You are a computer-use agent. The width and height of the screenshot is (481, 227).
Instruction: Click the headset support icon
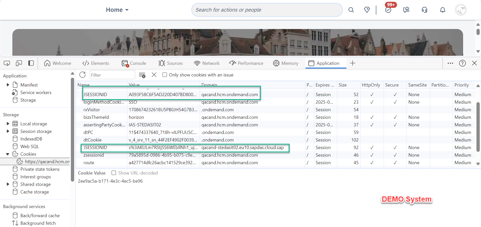coord(425,10)
